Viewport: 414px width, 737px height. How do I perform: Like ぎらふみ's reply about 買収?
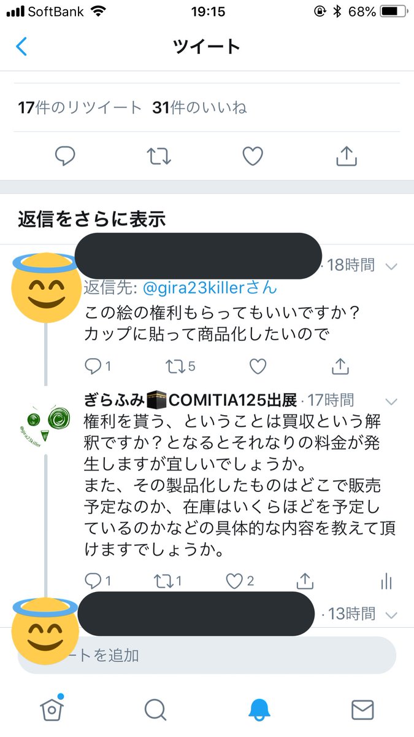[235, 582]
